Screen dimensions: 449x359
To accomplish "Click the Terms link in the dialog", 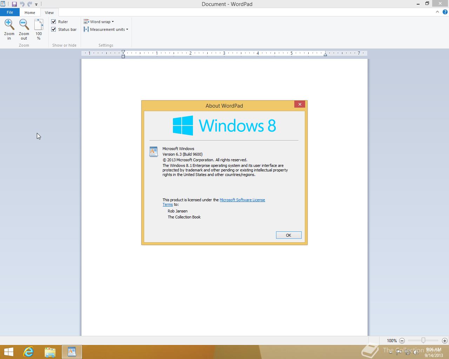I will 168,204.
